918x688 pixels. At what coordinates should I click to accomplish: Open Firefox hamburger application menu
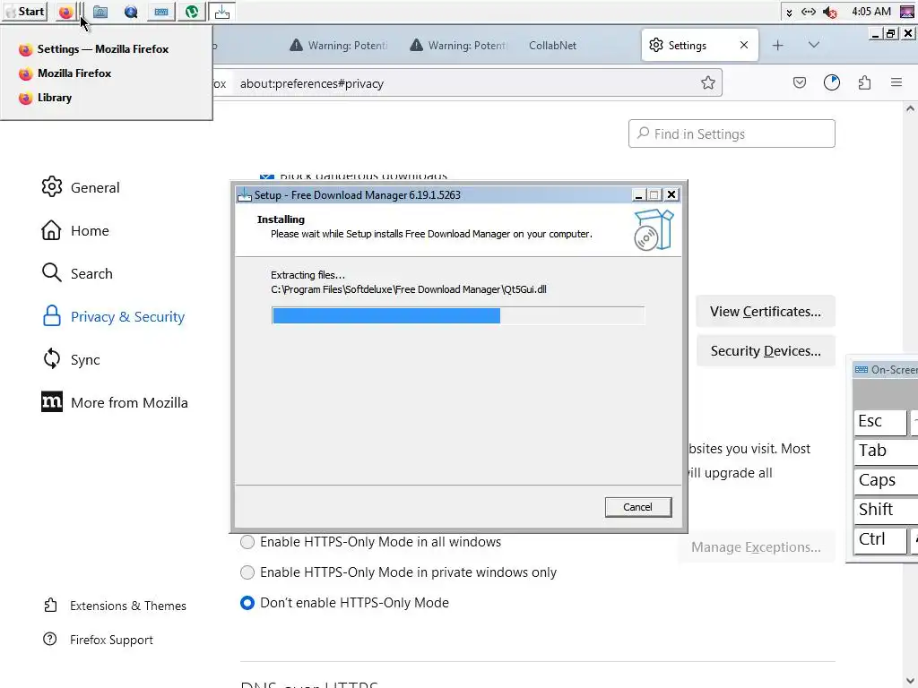896,83
